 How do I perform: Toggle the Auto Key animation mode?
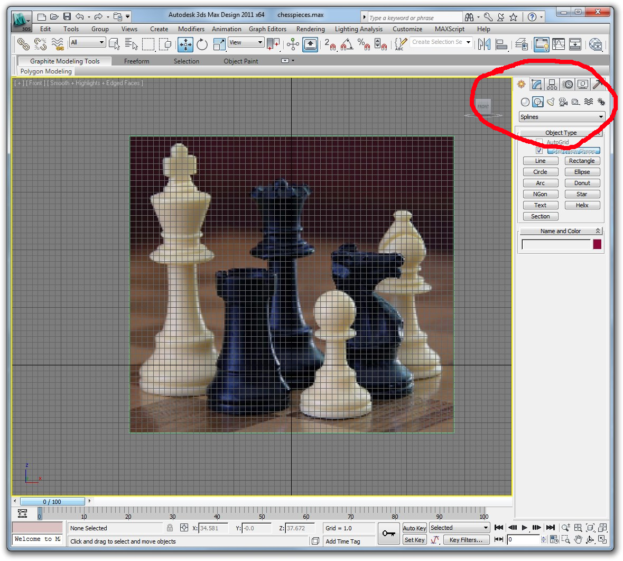(414, 528)
